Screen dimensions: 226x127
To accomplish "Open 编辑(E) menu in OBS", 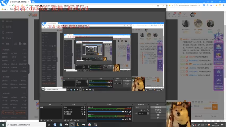I will (49, 9).
